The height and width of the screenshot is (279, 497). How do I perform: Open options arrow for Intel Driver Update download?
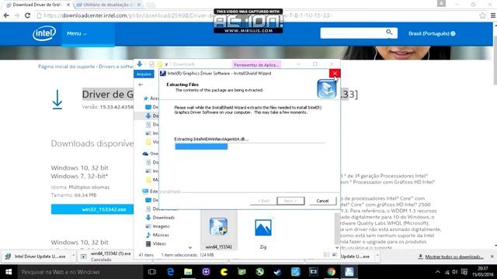(x=73, y=256)
